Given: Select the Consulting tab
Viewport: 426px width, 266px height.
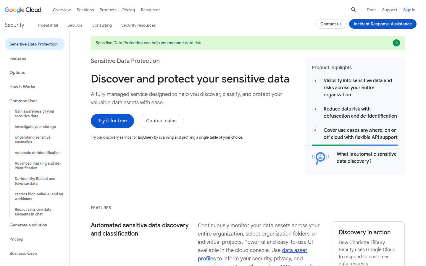Looking at the screenshot, I should [102, 25].
